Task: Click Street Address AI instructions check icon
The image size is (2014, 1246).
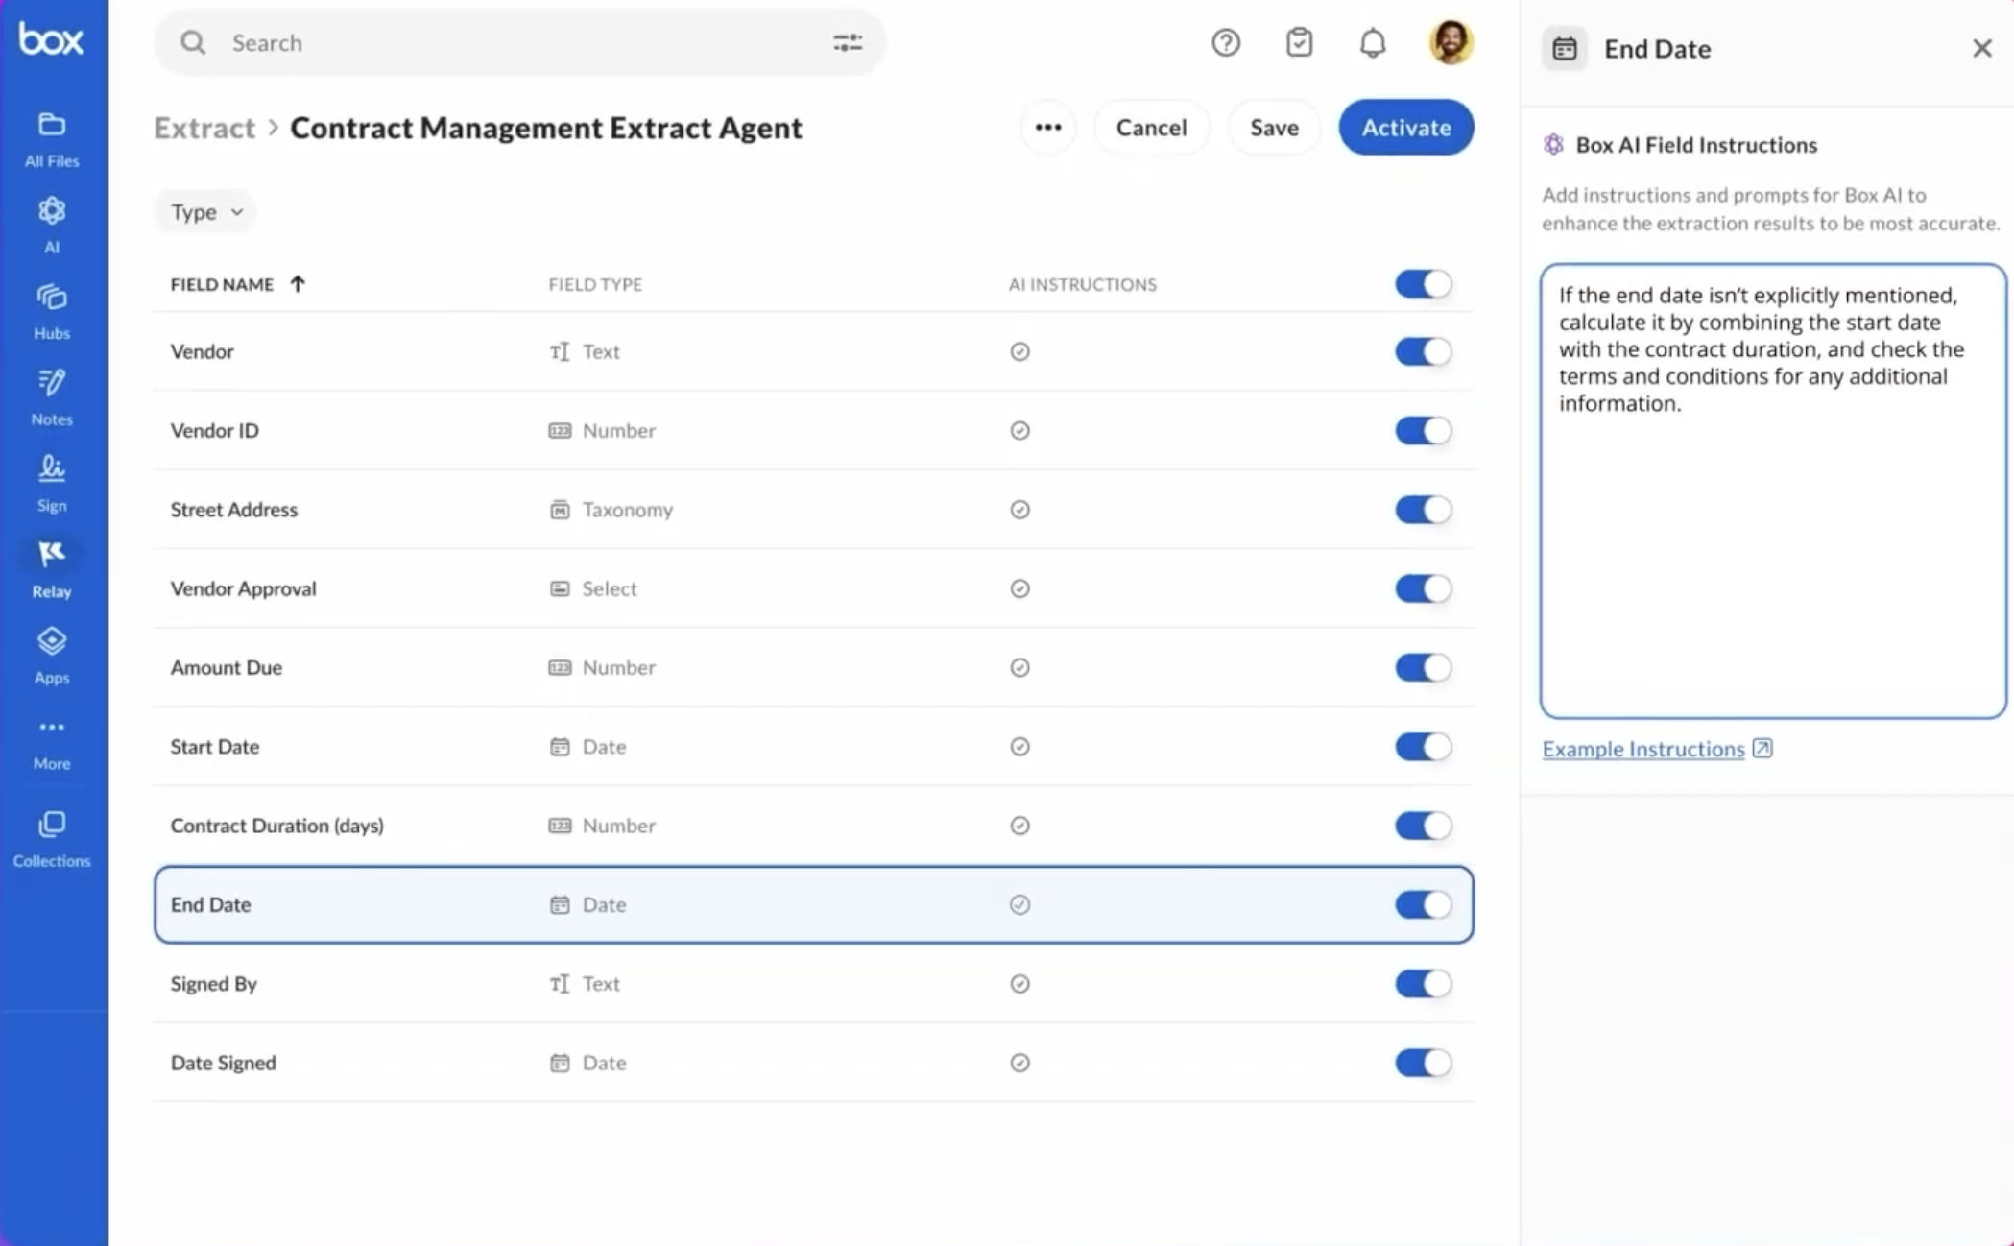Action: pos(1019,510)
